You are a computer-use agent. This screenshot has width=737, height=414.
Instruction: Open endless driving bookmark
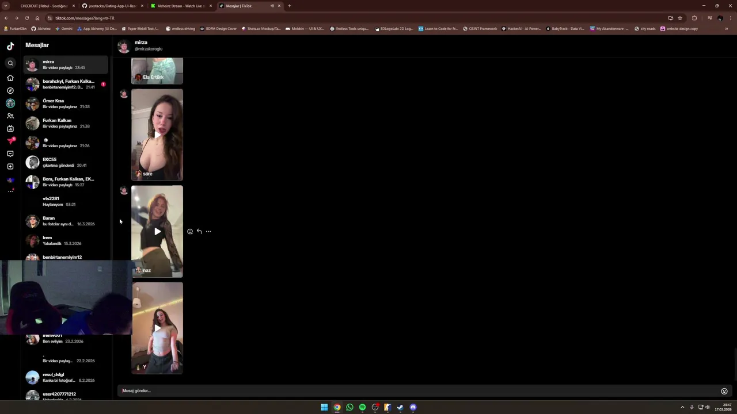click(180, 29)
